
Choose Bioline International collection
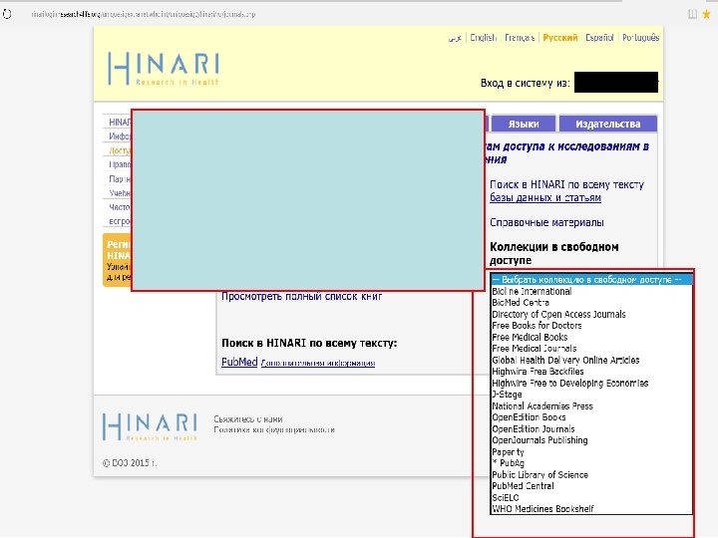pyautogui.click(x=591, y=291)
